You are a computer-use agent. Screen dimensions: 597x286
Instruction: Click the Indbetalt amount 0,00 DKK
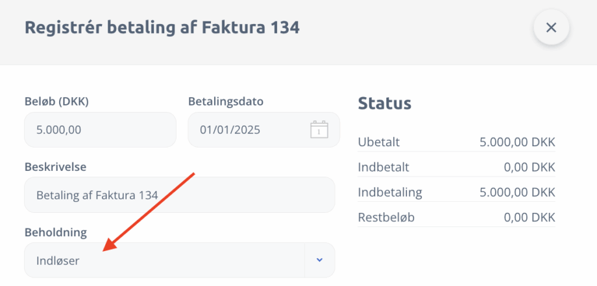click(529, 168)
